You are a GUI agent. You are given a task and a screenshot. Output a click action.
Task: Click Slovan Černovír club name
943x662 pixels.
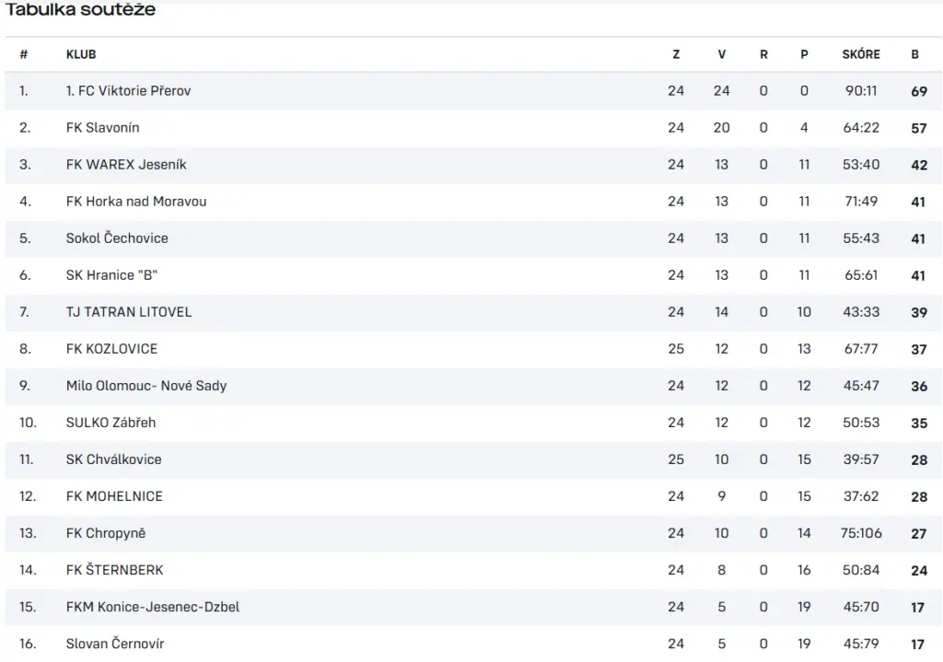(115, 644)
